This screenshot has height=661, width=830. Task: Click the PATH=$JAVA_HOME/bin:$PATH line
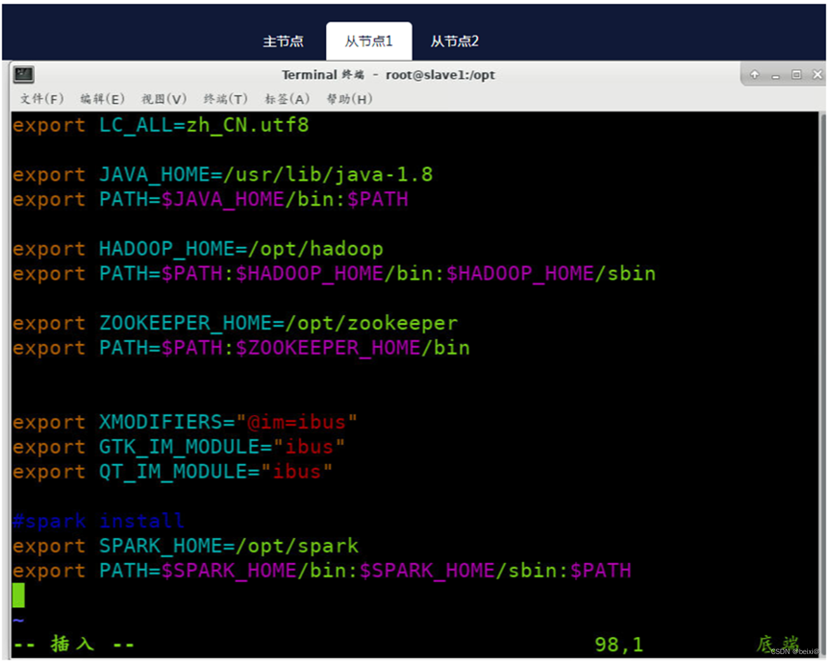point(210,199)
